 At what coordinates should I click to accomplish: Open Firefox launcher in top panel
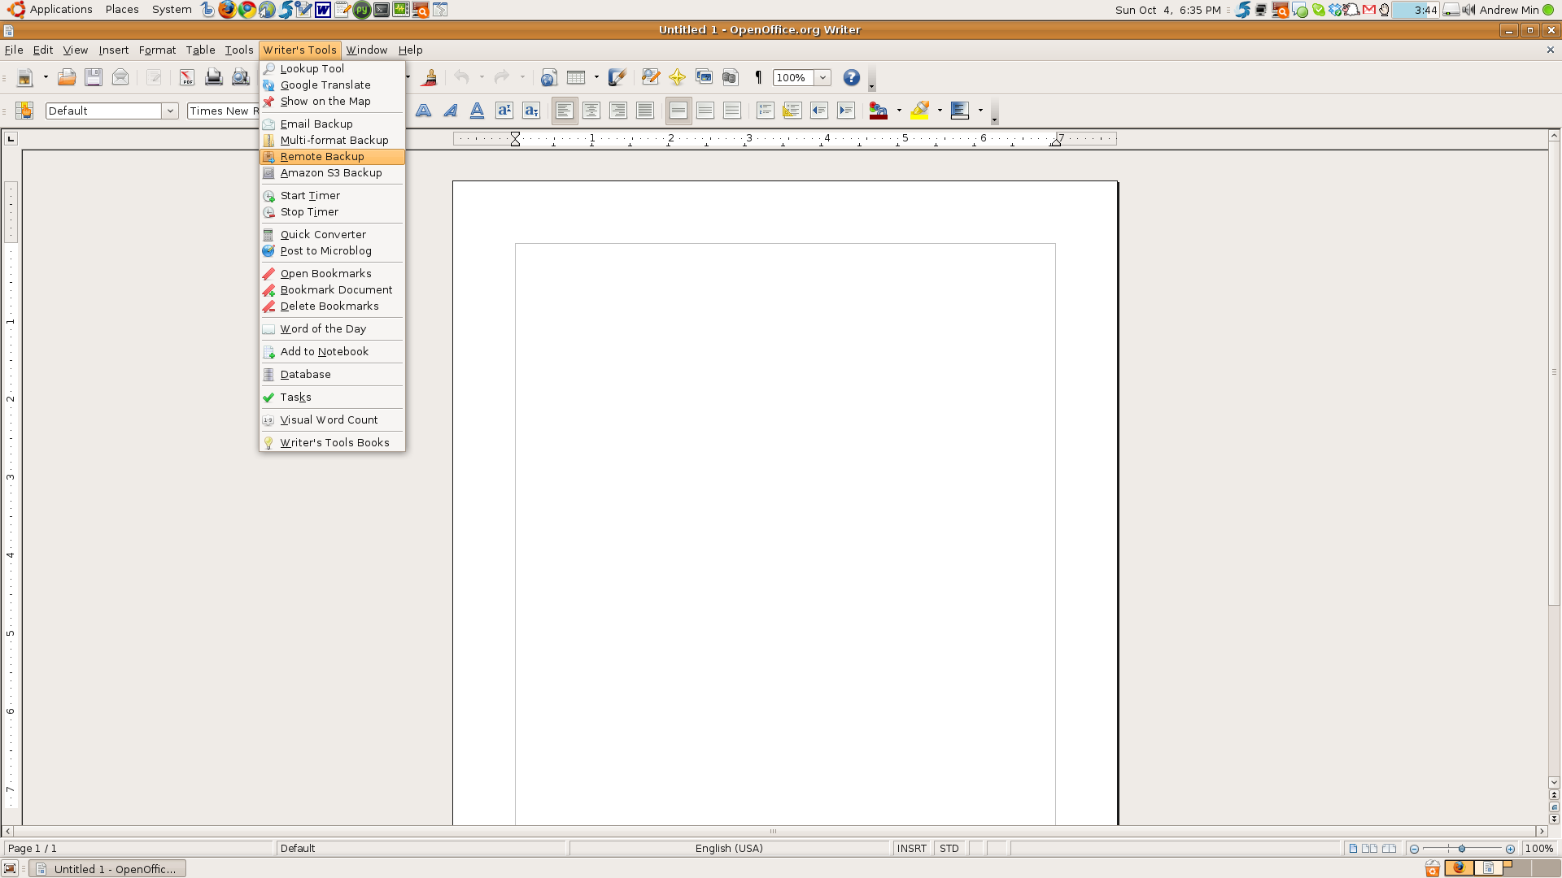227,10
